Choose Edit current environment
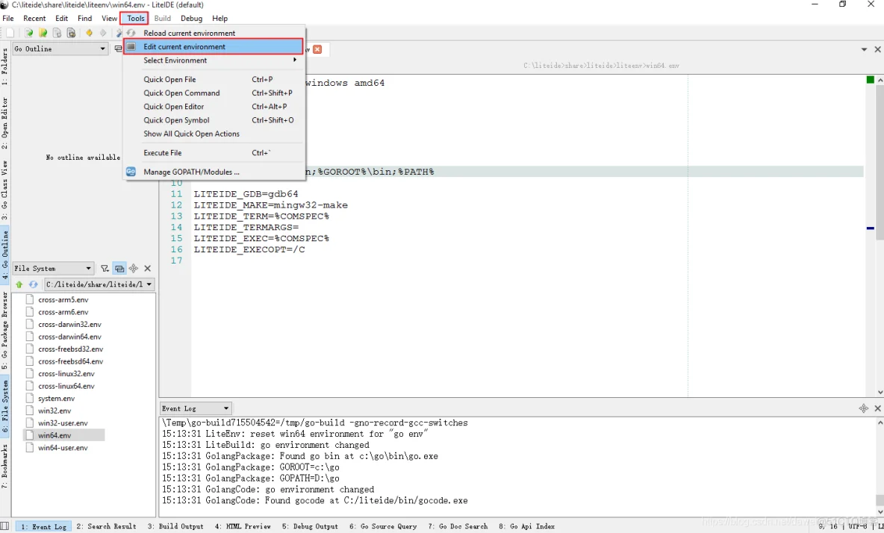This screenshot has height=533, width=884. [x=214, y=47]
